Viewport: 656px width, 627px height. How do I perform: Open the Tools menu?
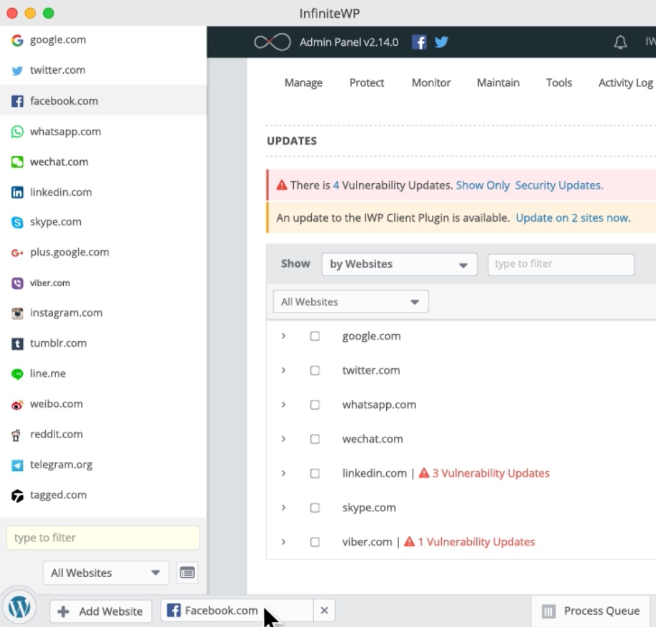[558, 83]
